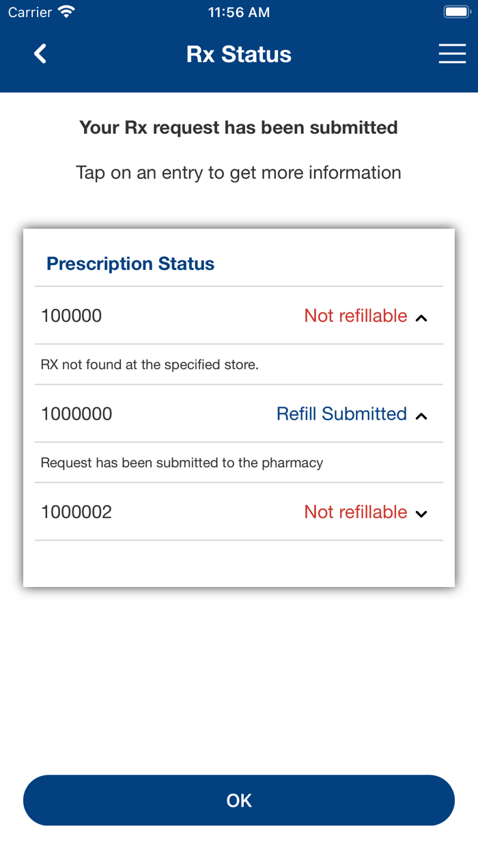478x850 pixels.
Task: Tap the Refill Submitted status link
Action: 341,414
